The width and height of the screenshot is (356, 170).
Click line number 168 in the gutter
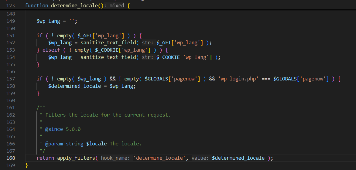pyautogui.click(x=11, y=158)
